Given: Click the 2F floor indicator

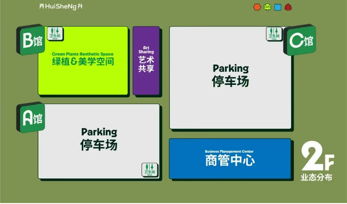Looking at the screenshot, I should coord(317,157).
